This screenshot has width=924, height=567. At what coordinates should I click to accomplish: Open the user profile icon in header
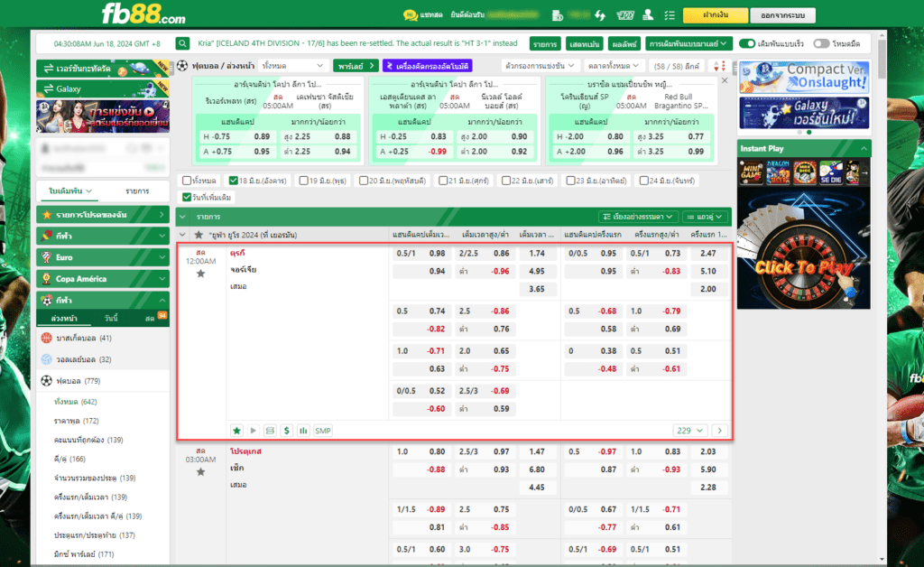[648, 15]
